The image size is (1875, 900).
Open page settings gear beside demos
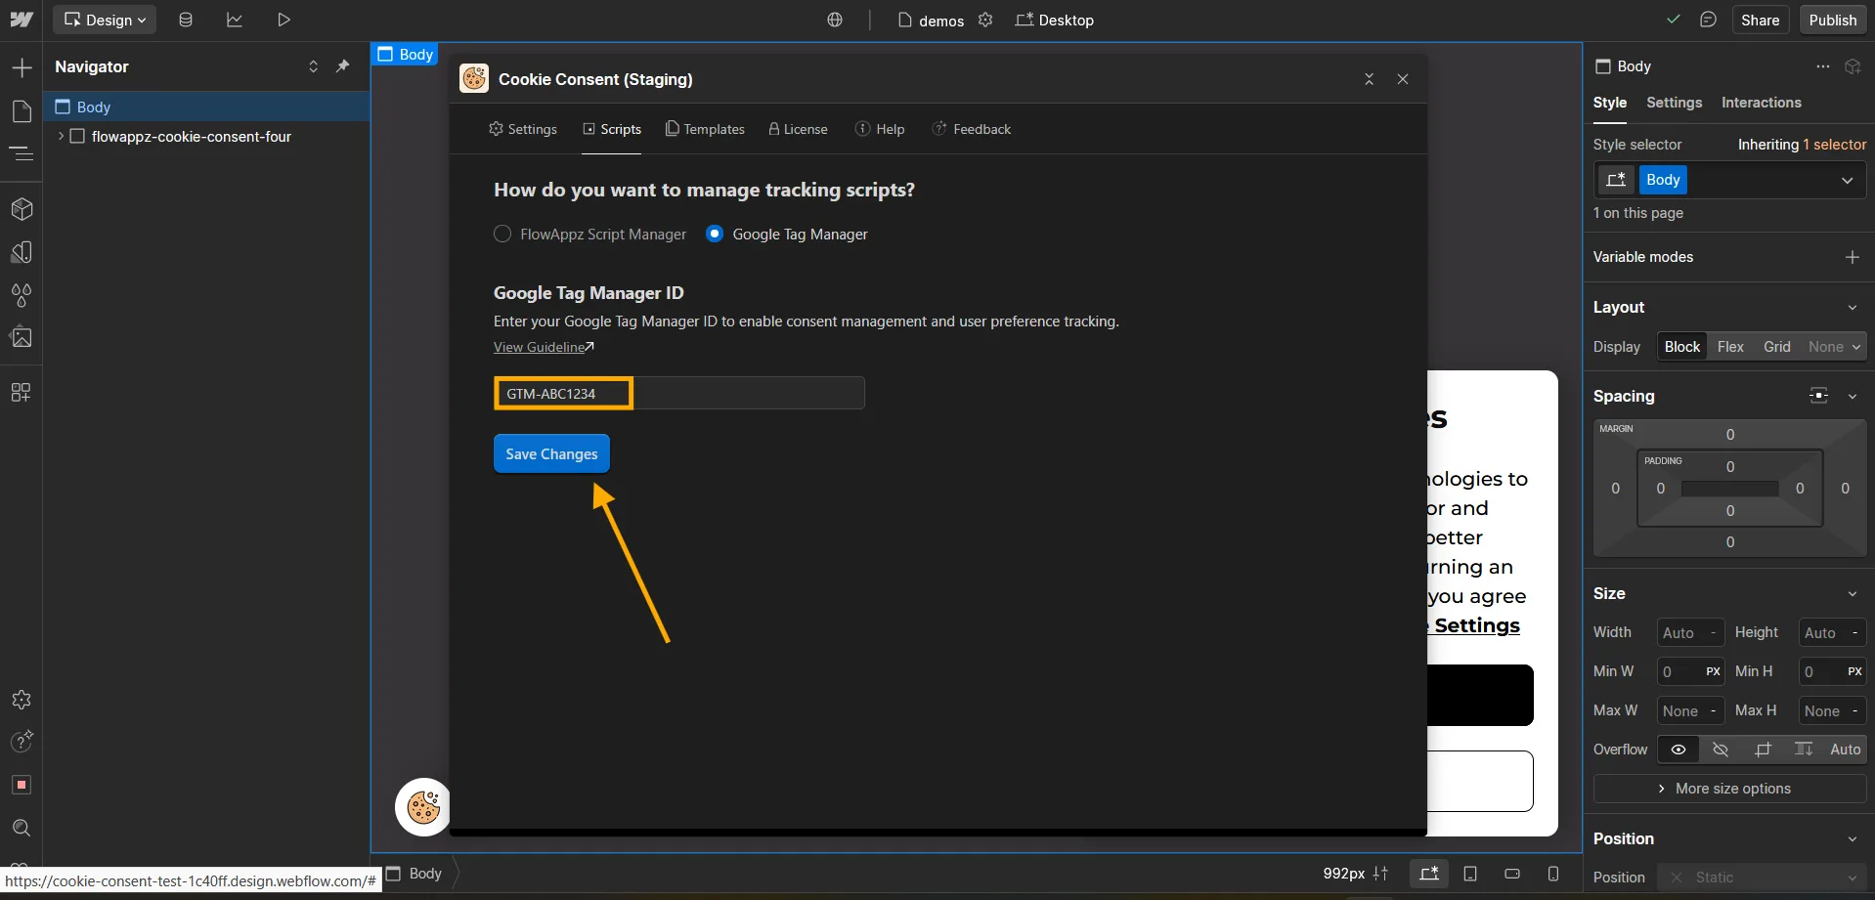pyautogui.click(x=985, y=20)
